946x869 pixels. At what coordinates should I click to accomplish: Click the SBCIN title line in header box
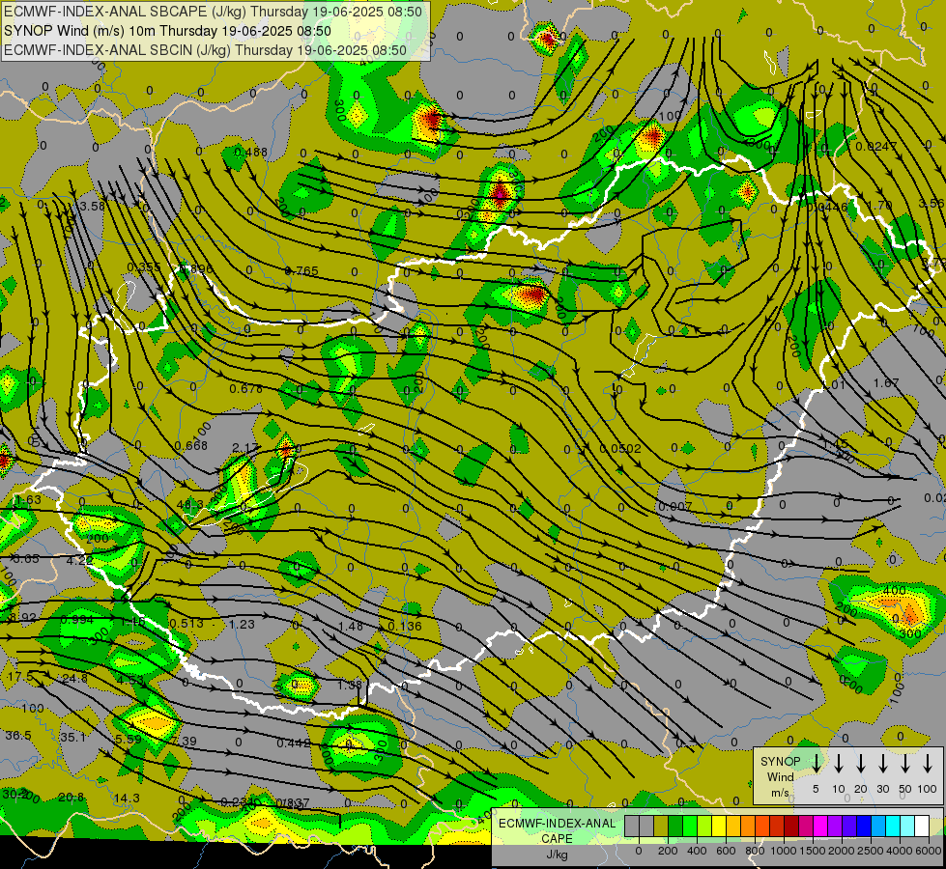click(205, 50)
